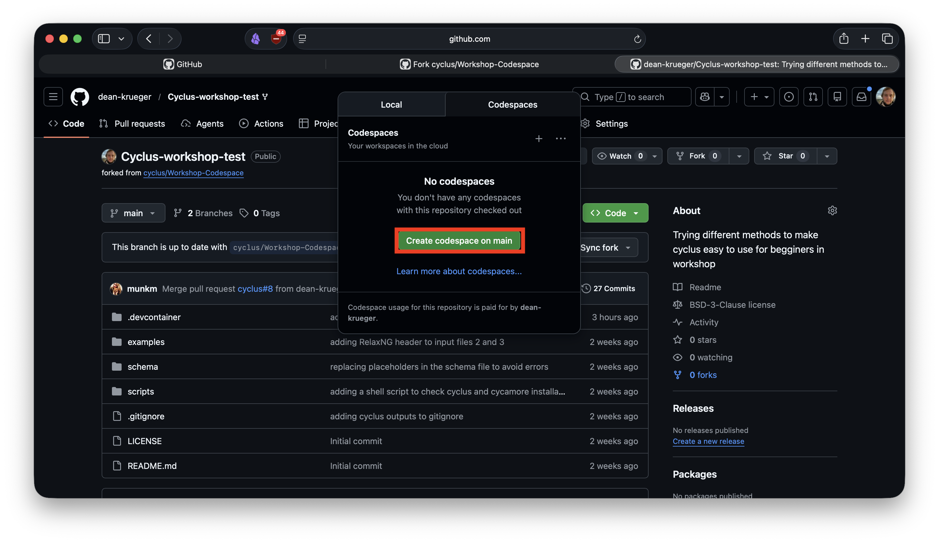Viewport: 939px width, 543px height.
Task: Open the repository Settings tab
Action: coord(604,124)
